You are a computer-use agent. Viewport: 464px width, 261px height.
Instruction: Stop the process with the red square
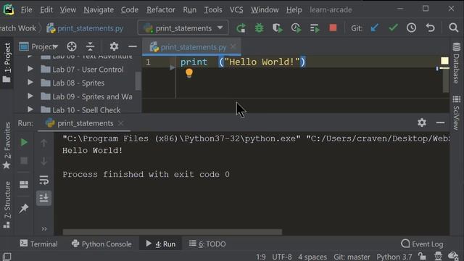click(333, 28)
